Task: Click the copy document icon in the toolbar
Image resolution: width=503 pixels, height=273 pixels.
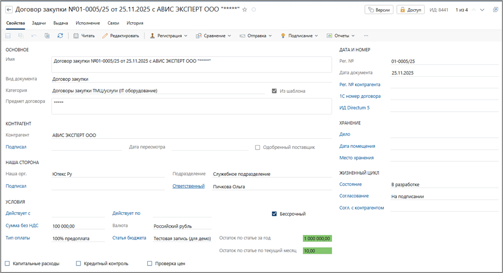Action: tap(47, 36)
